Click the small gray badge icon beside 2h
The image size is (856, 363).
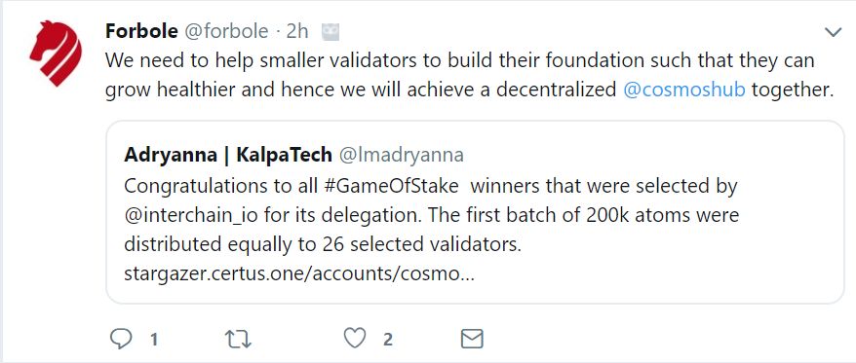[x=331, y=32]
